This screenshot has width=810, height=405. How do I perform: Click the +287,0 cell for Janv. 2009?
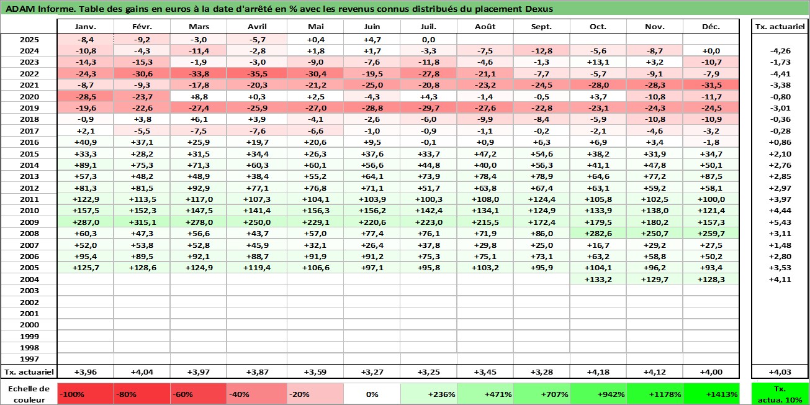click(85, 222)
